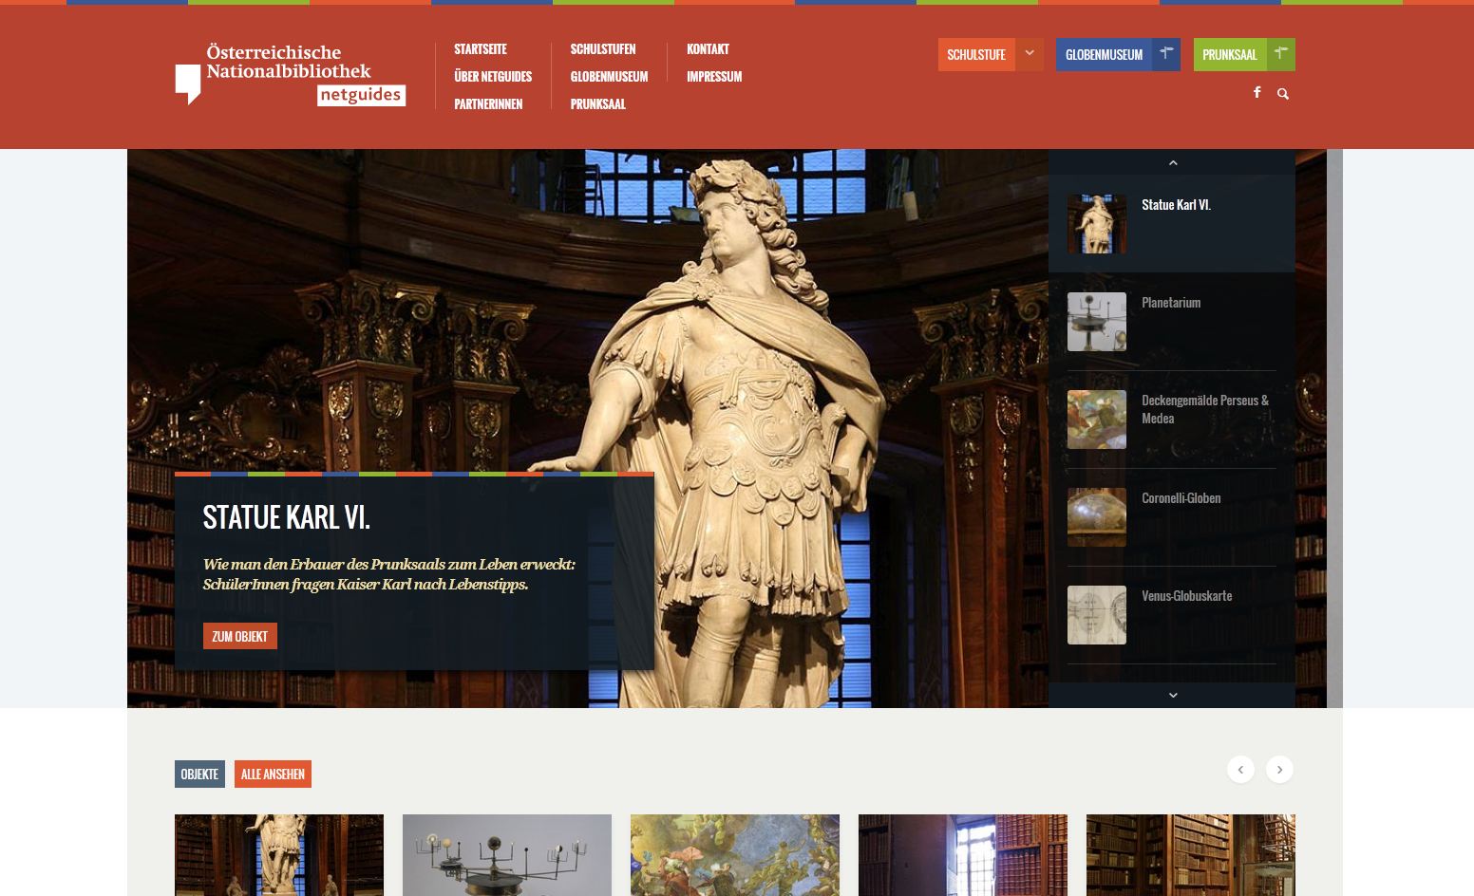Click the Objekte label tab
The height and width of the screenshot is (896, 1474).
pyautogui.click(x=199, y=774)
